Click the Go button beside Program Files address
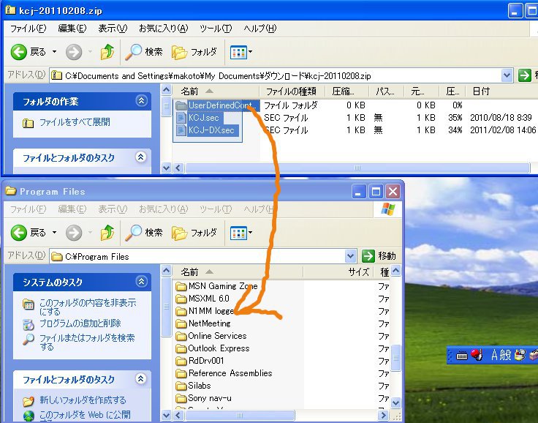This screenshot has height=423, width=538. (379, 256)
